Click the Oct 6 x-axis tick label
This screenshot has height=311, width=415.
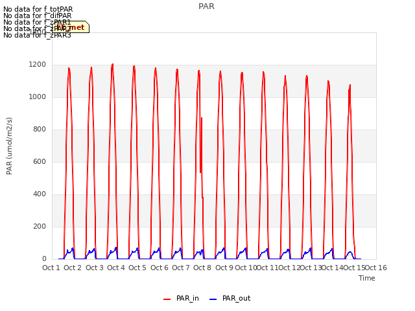click(160, 268)
